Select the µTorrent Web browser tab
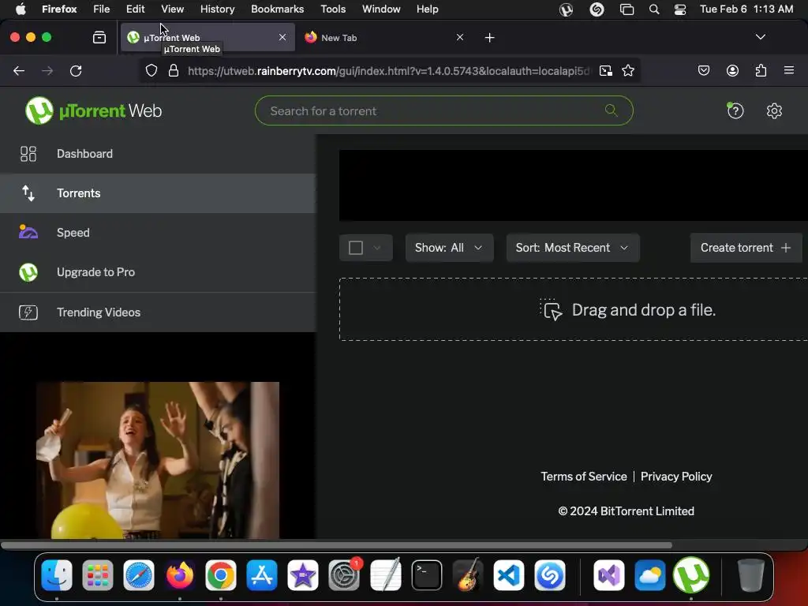This screenshot has height=606, width=808. [208, 38]
